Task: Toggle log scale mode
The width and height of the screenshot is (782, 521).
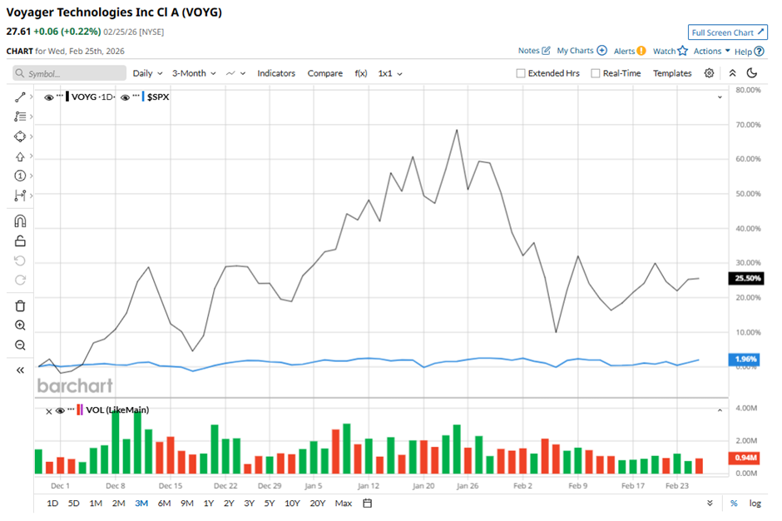Action: (x=755, y=503)
